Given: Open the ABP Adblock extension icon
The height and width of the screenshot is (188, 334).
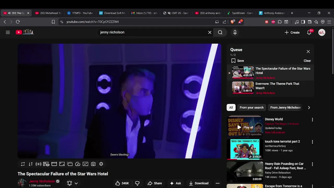Looking at the screenshot, I should pyautogui.click(x=273, y=22).
